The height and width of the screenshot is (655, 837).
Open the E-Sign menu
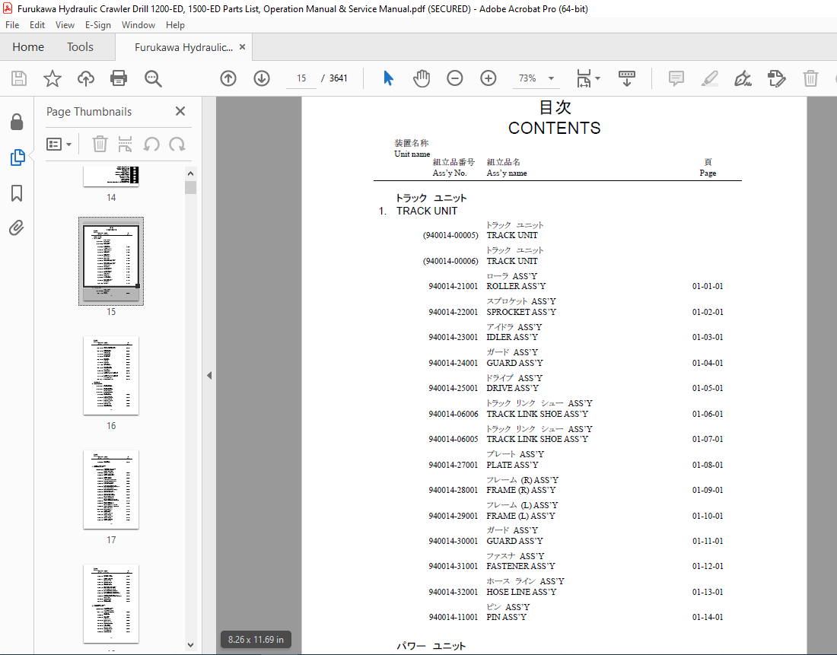(97, 25)
